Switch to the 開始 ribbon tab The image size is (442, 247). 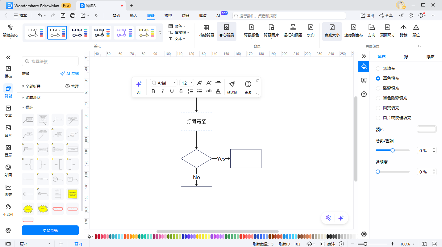pos(116,15)
